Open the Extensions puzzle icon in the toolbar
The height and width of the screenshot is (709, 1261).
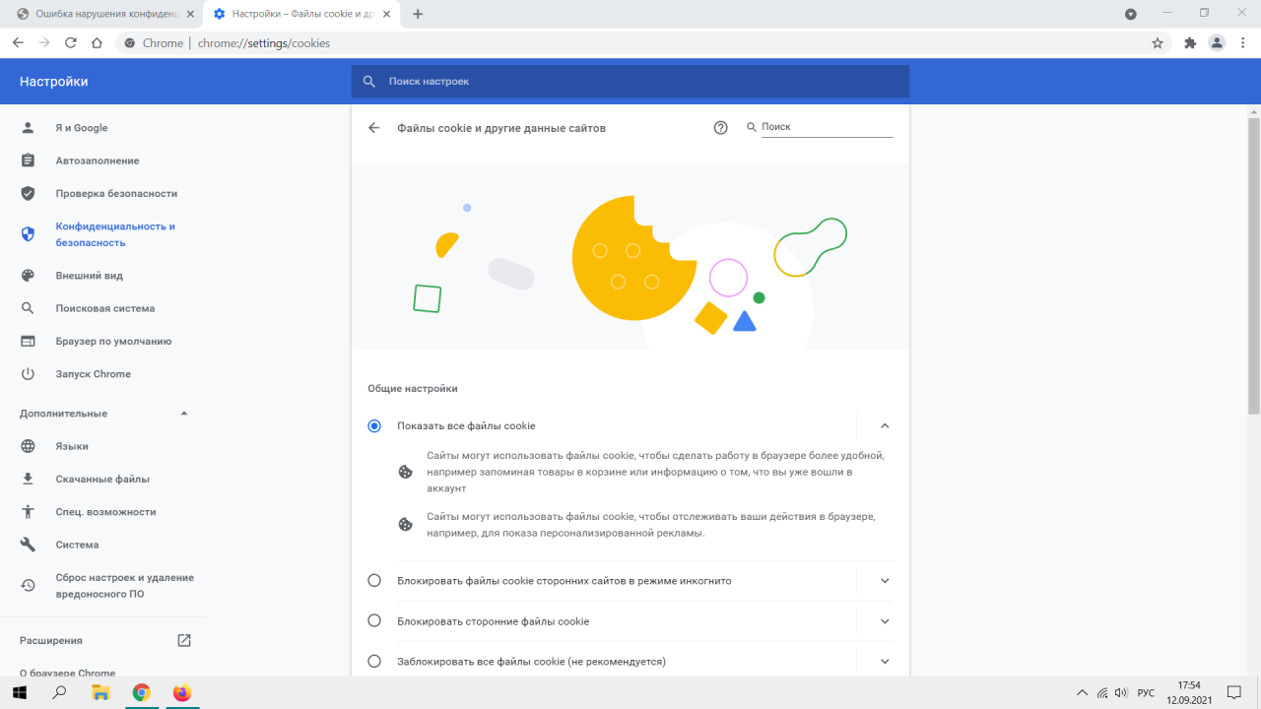[1190, 43]
